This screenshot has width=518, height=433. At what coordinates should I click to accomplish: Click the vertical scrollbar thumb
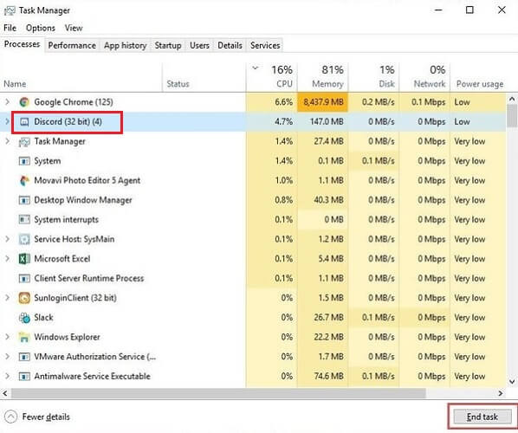(x=512, y=115)
